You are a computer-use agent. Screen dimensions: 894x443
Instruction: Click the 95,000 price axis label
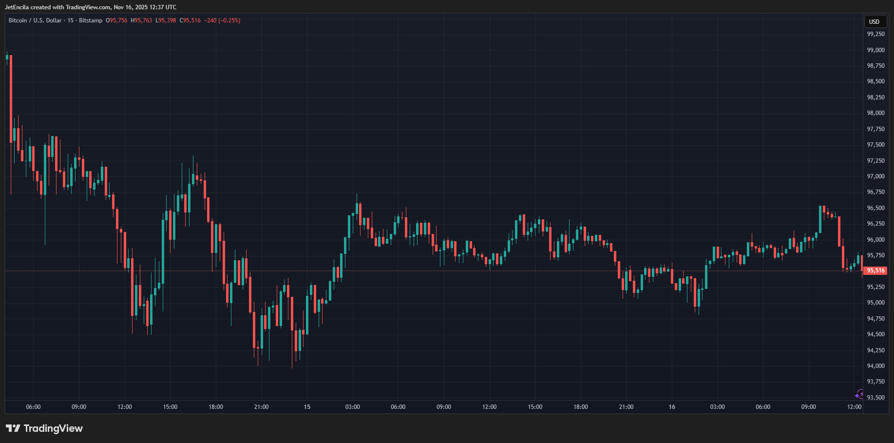tap(875, 303)
